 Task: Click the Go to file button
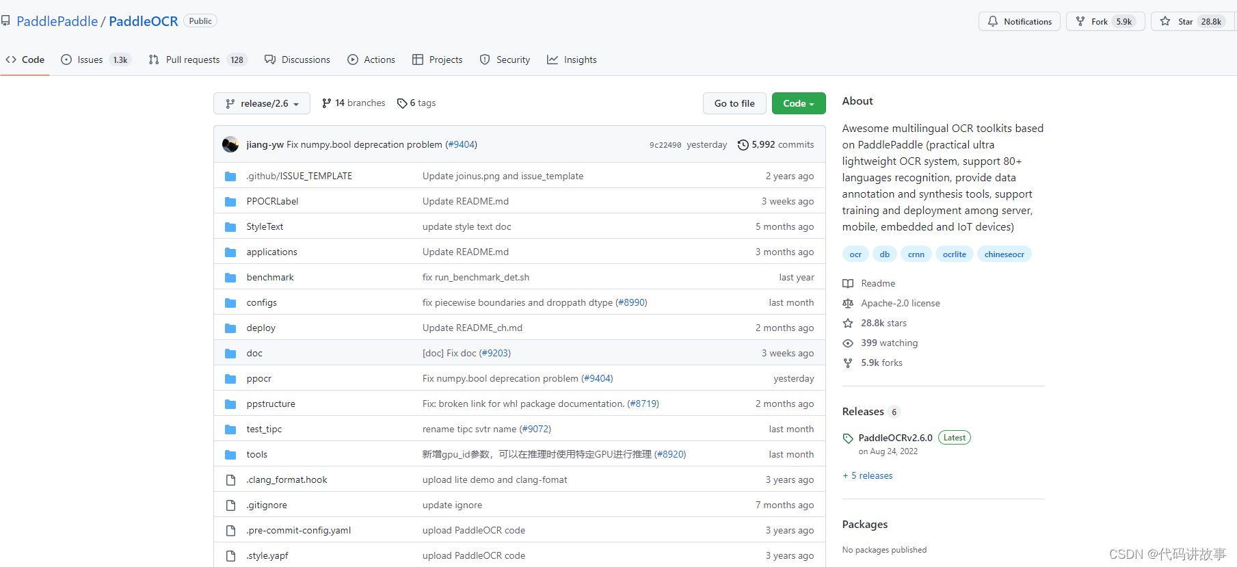tap(734, 103)
